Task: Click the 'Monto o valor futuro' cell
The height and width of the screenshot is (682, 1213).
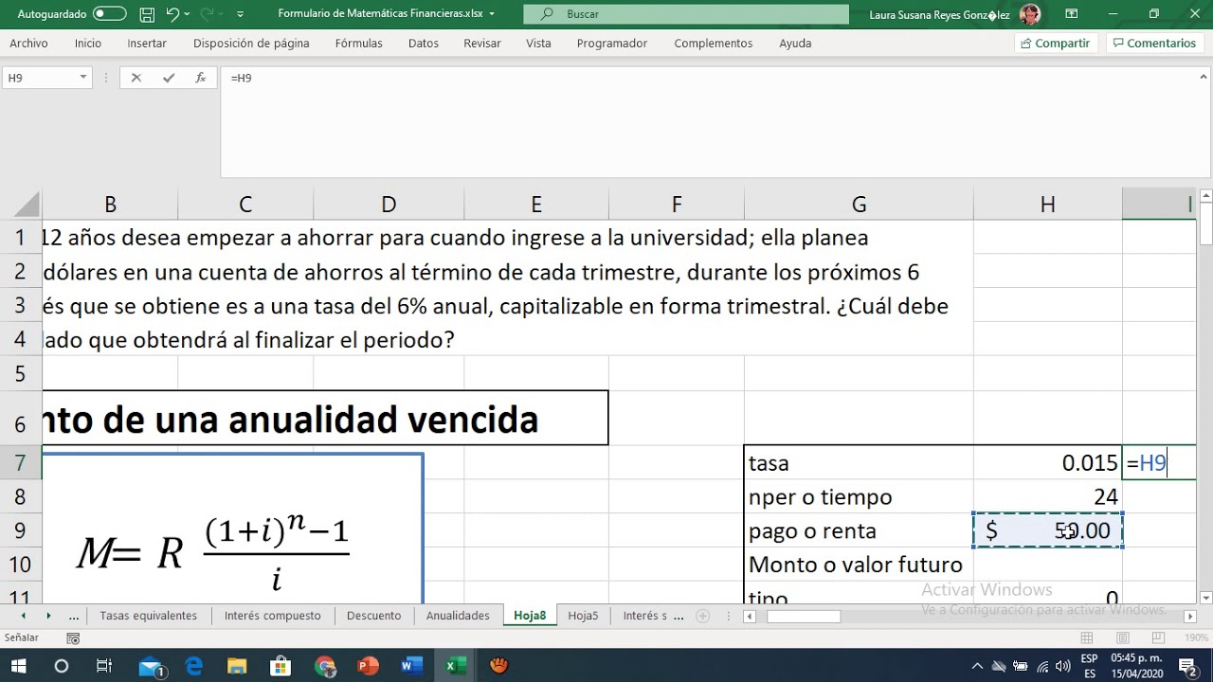Action: pyautogui.click(x=859, y=565)
